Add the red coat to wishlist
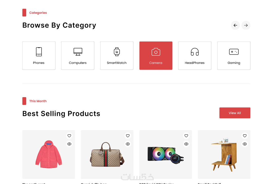The image size is (275, 184). (69, 136)
